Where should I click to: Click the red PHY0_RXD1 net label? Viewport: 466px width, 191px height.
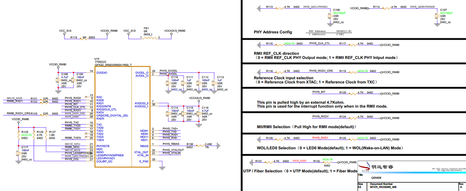coord(320,138)
